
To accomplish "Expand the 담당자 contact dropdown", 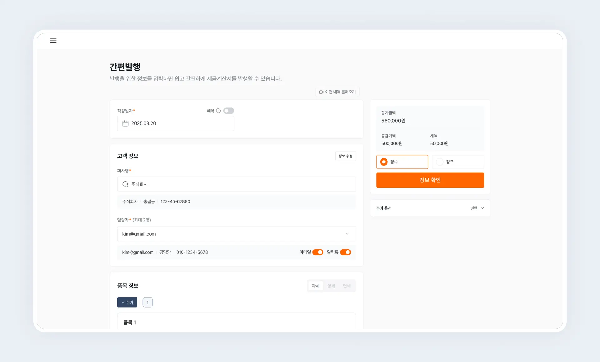I will pyautogui.click(x=347, y=234).
